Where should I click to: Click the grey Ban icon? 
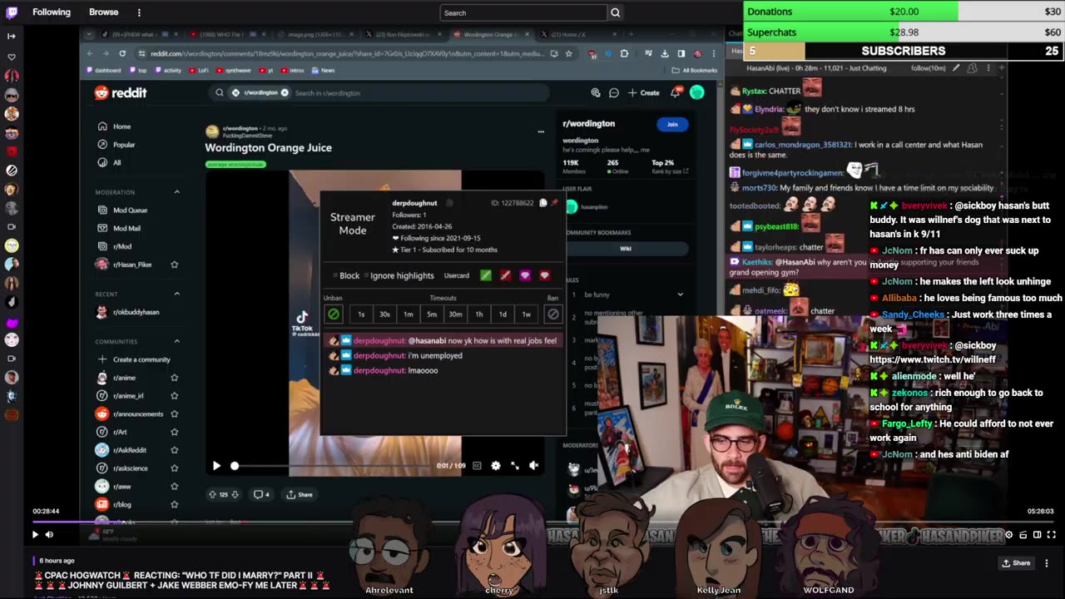pyautogui.click(x=553, y=314)
